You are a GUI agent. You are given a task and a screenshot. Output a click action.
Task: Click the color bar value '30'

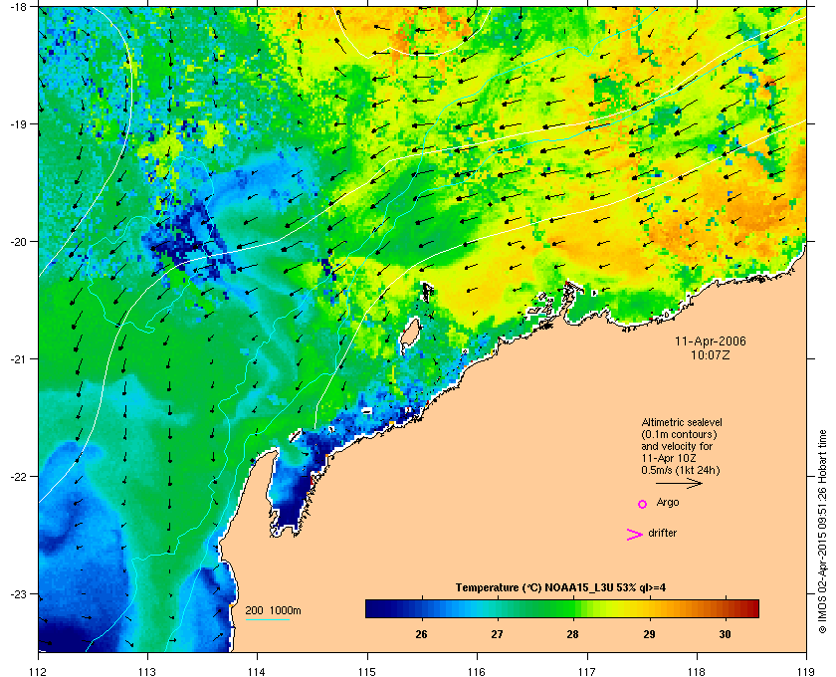tap(725, 634)
